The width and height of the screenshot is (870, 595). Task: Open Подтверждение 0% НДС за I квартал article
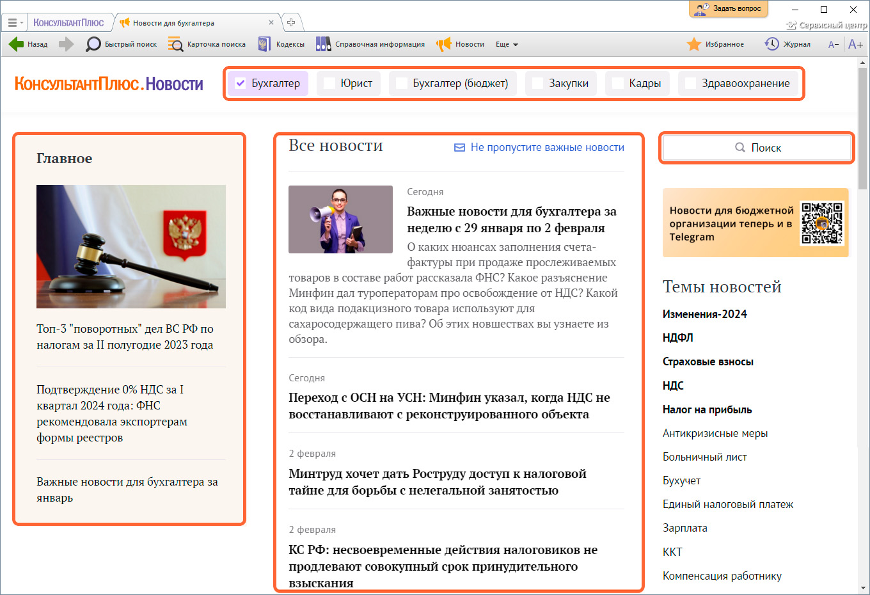[112, 413]
